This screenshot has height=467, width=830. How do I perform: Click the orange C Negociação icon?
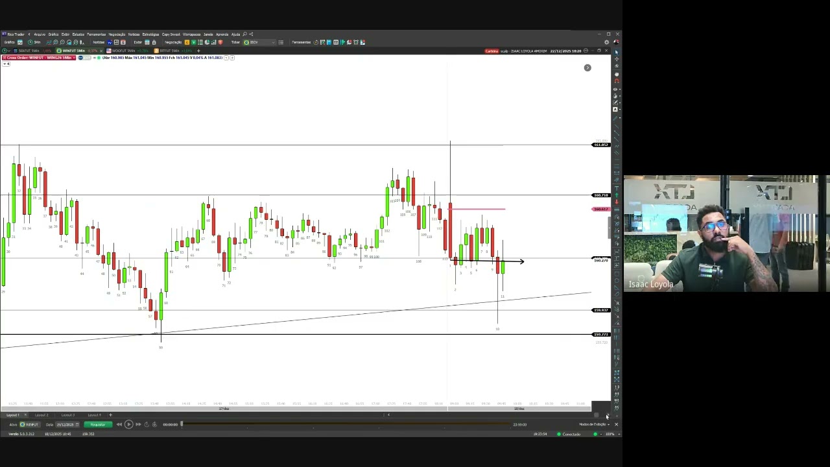point(187,42)
